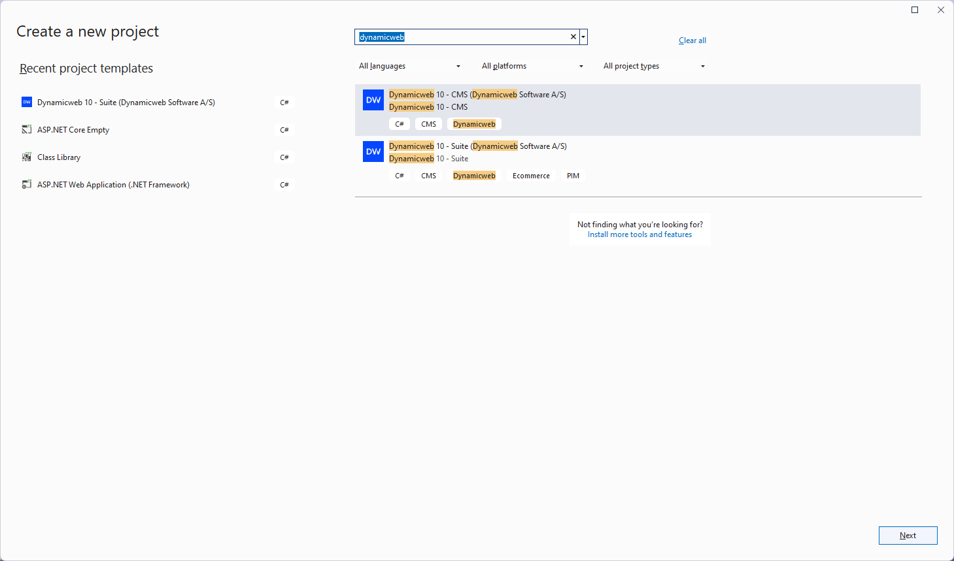This screenshot has width=954, height=561.
Task: Click the Dynamicweb 10 - Suite description line
Action: [x=429, y=159]
